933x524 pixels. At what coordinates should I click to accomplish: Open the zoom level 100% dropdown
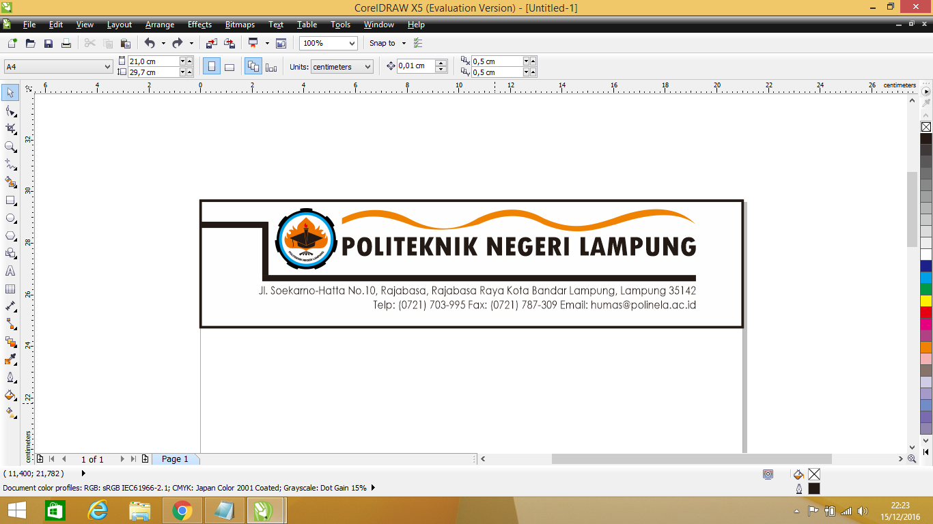pos(352,43)
